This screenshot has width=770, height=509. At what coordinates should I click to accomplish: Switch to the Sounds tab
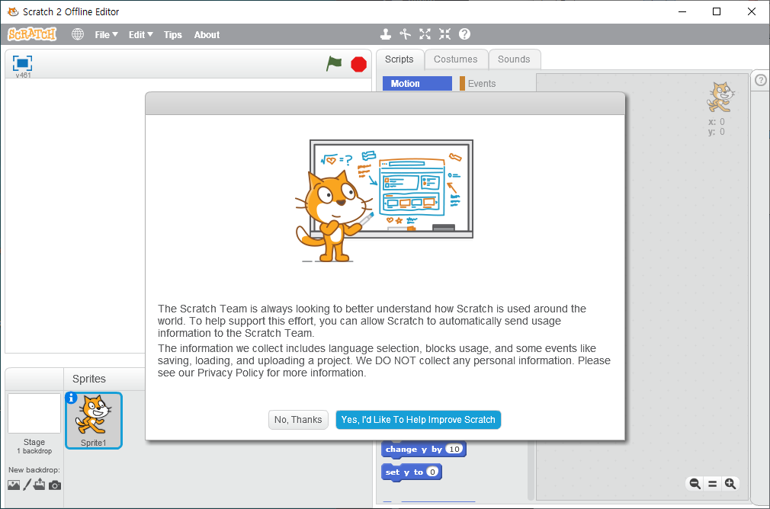click(x=514, y=59)
